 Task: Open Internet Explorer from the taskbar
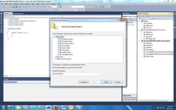point(11,107)
